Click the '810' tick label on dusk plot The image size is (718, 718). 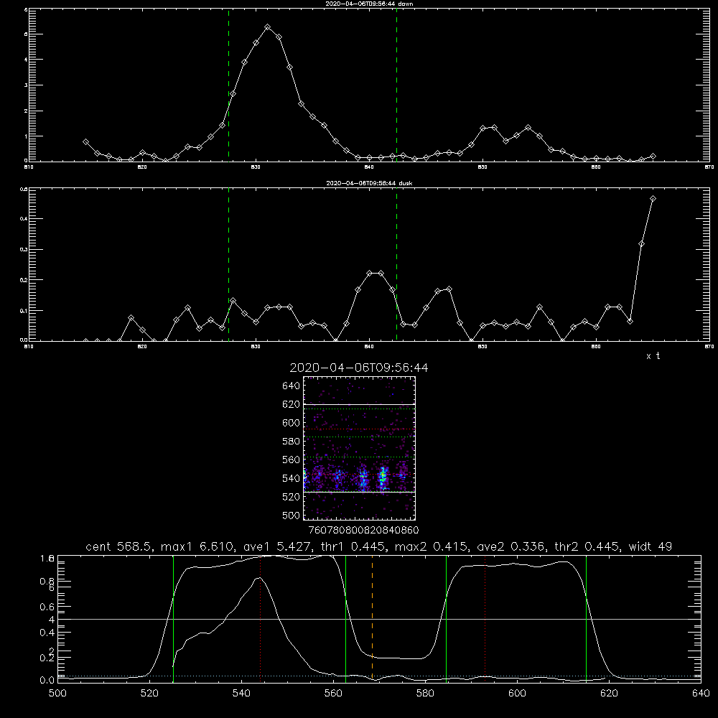point(29,347)
